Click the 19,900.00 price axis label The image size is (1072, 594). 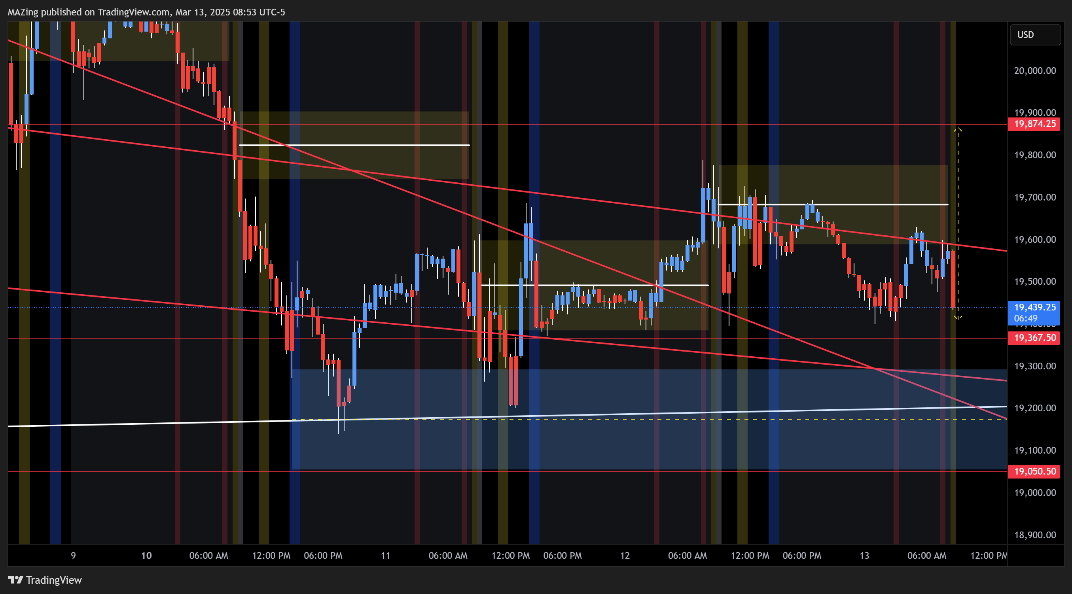coord(1034,112)
